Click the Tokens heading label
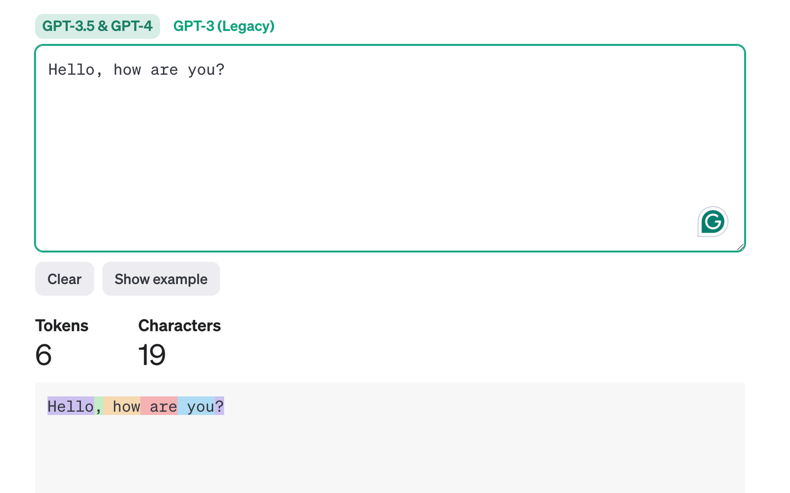 [x=62, y=326]
